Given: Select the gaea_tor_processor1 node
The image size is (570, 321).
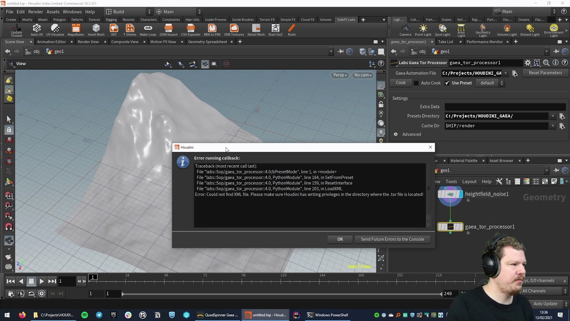Looking at the screenshot, I should (x=450, y=227).
